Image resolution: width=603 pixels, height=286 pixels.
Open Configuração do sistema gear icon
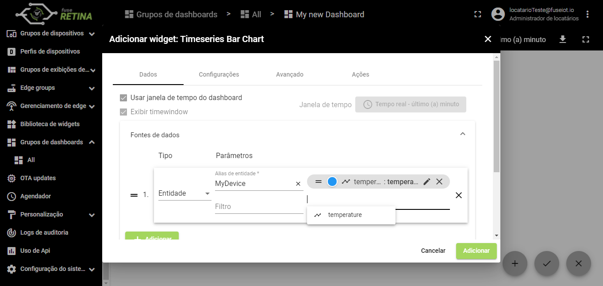pos(12,269)
